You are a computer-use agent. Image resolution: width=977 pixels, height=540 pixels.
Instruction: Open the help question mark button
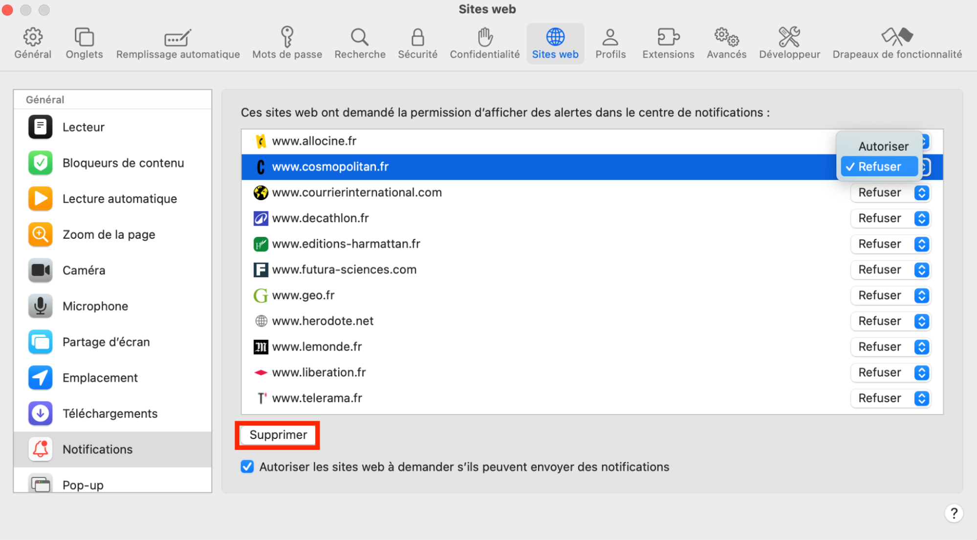[954, 513]
